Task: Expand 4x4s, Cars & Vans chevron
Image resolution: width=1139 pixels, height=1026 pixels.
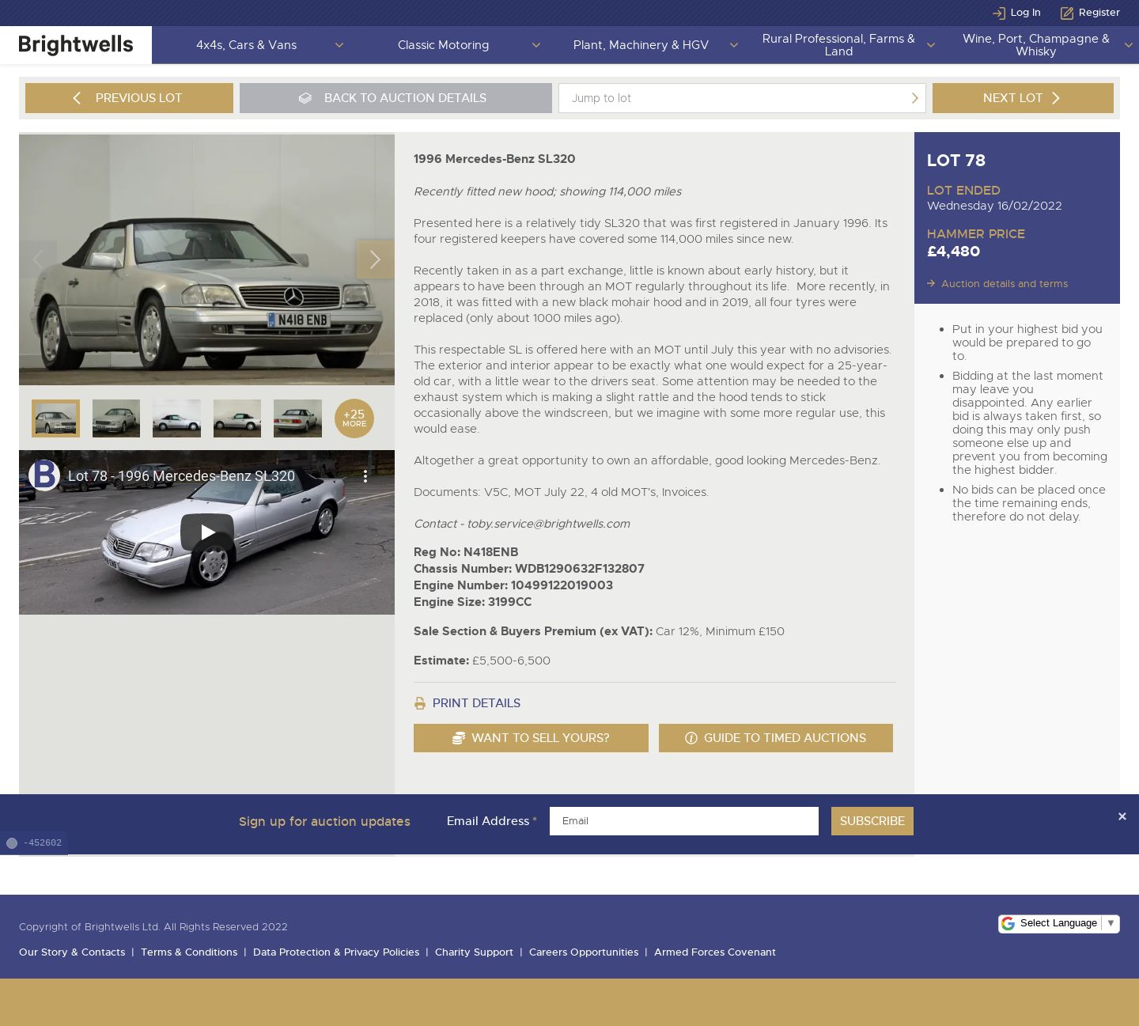Action: (x=339, y=45)
